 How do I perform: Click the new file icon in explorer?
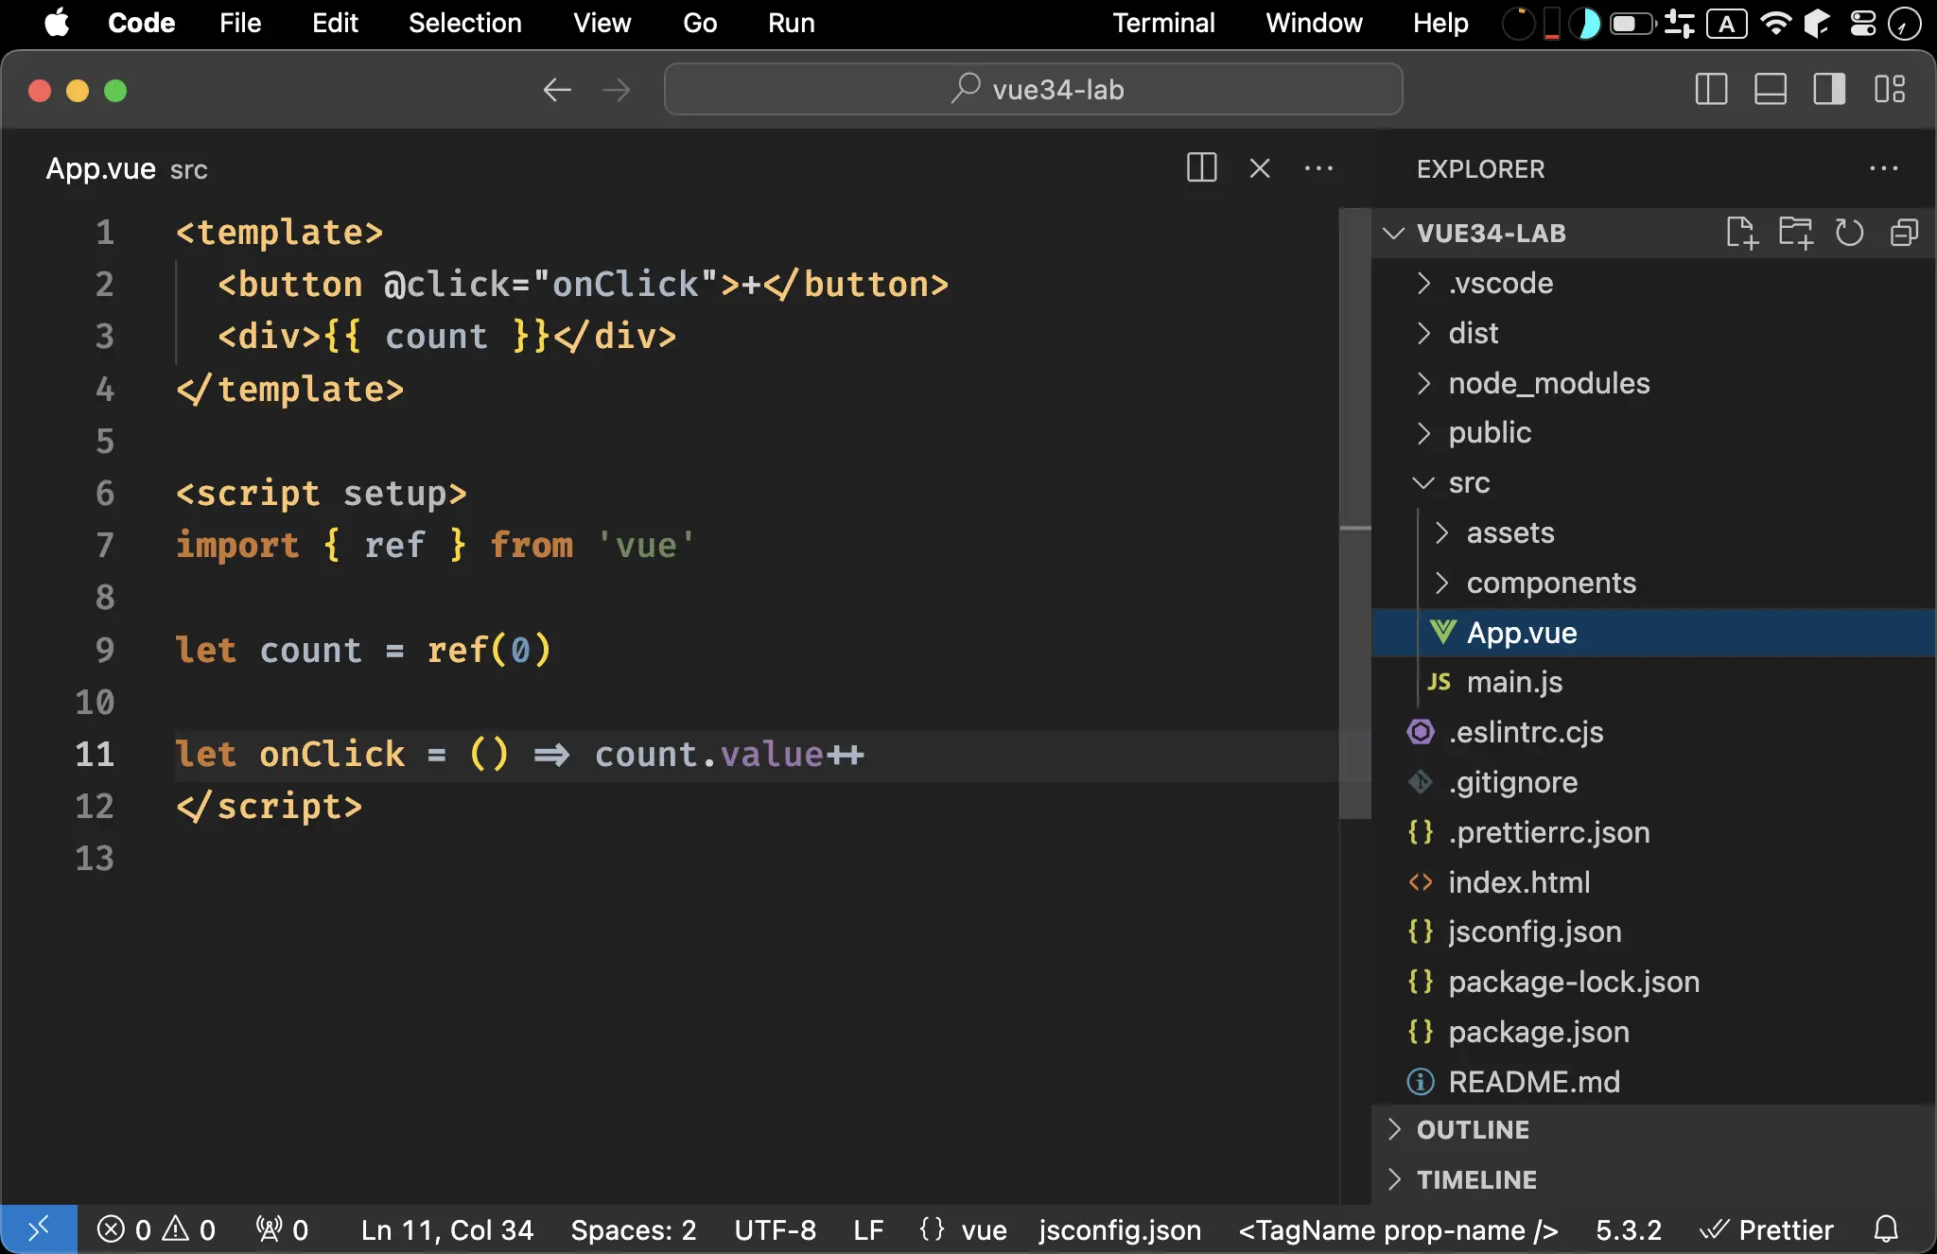(x=1739, y=232)
